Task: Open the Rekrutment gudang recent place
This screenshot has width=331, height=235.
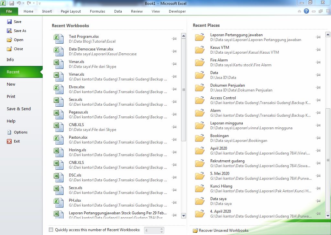Action: point(258,163)
